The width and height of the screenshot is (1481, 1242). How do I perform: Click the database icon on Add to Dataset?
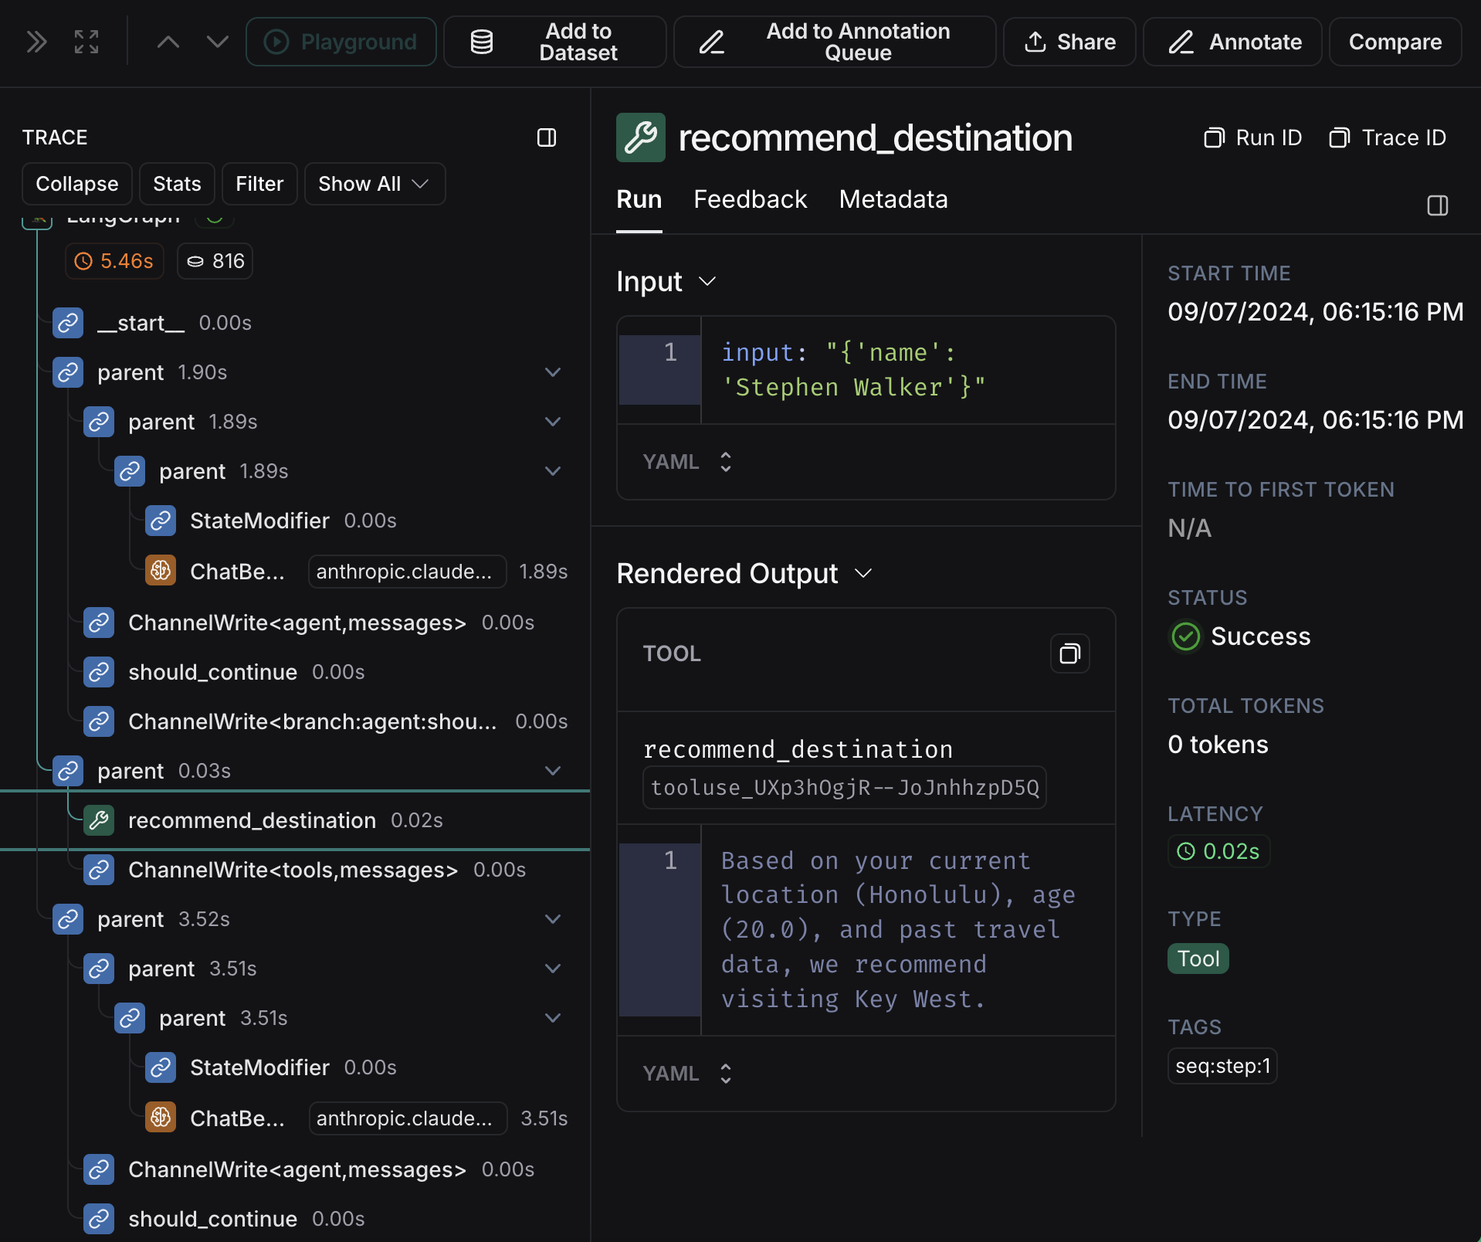click(x=482, y=42)
